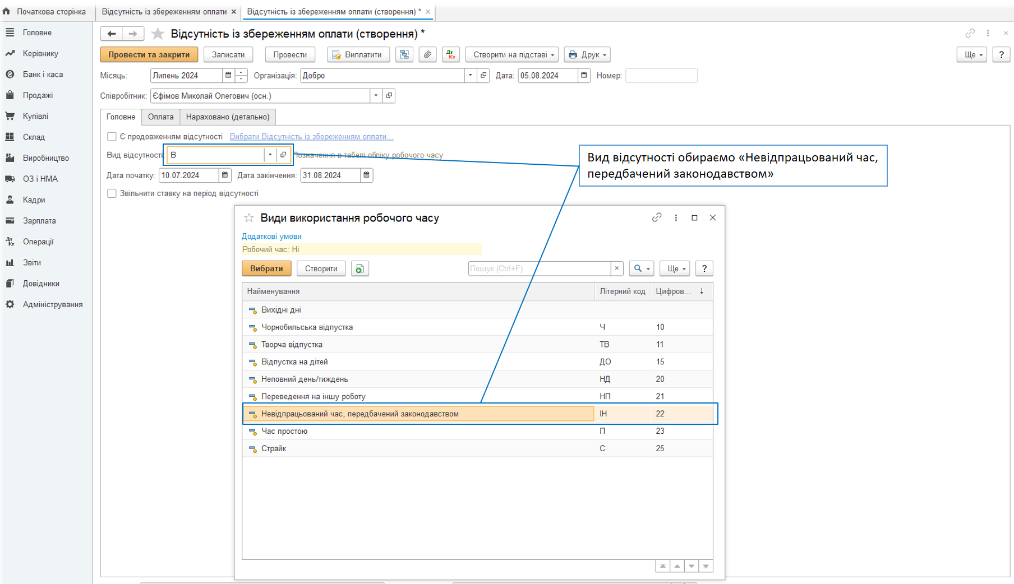Open document header kebab menu
Screen dimensions: 1014x584
988,34
